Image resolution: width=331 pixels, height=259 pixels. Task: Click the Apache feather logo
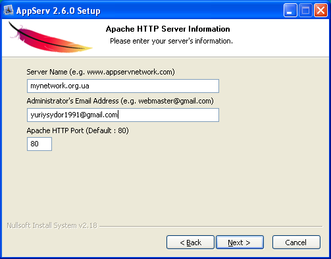(51, 37)
